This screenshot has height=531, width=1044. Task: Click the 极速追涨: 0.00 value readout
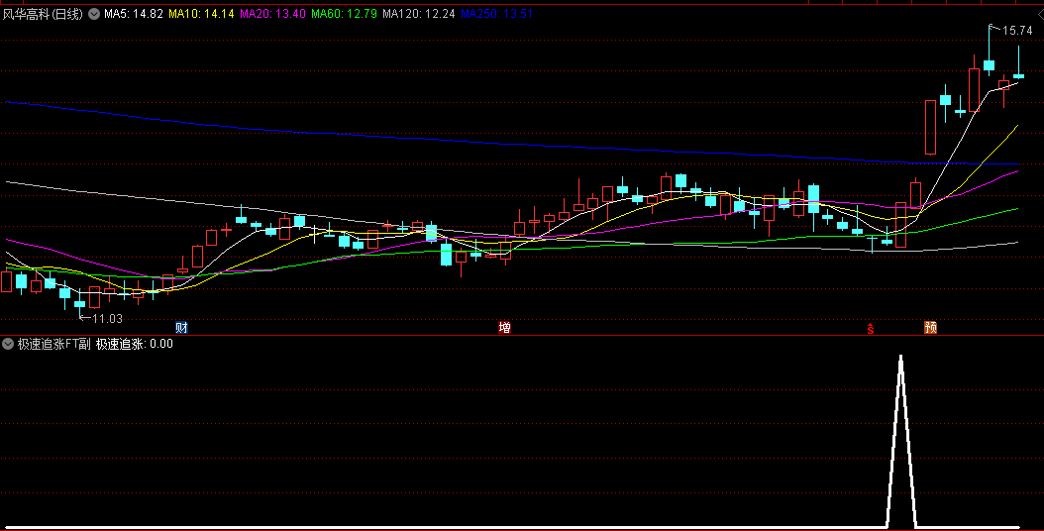[135, 344]
